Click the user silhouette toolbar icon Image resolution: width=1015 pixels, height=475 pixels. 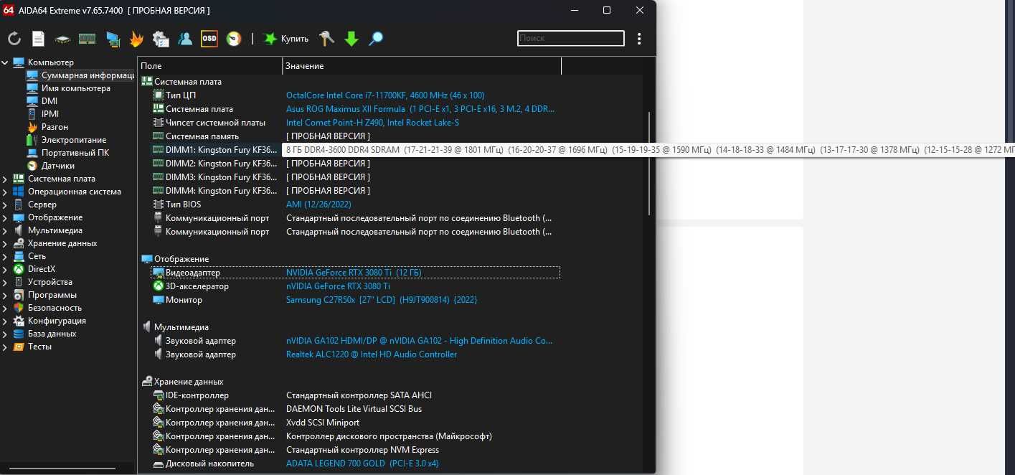point(185,39)
